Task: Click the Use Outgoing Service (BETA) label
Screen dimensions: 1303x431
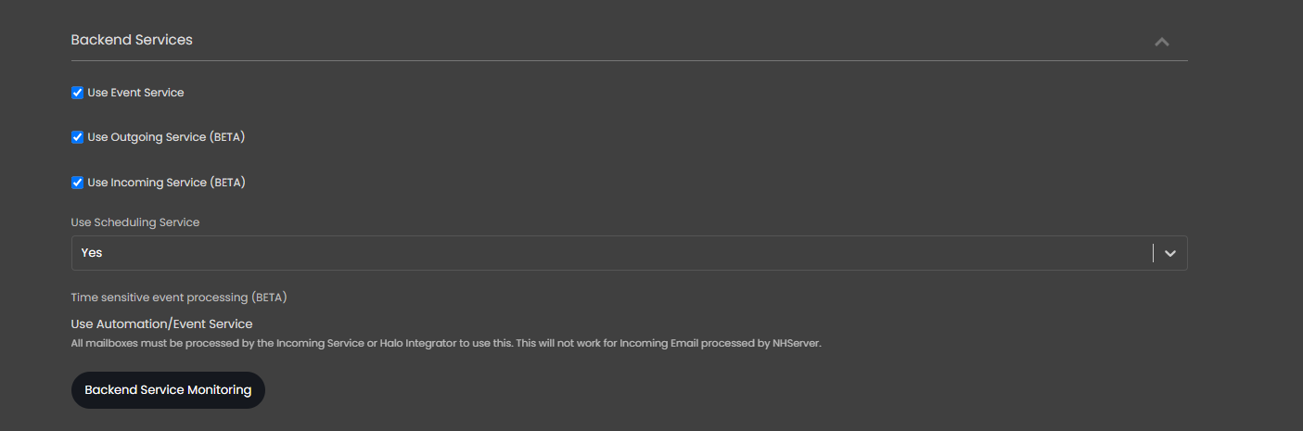Action: pos(166,137)
